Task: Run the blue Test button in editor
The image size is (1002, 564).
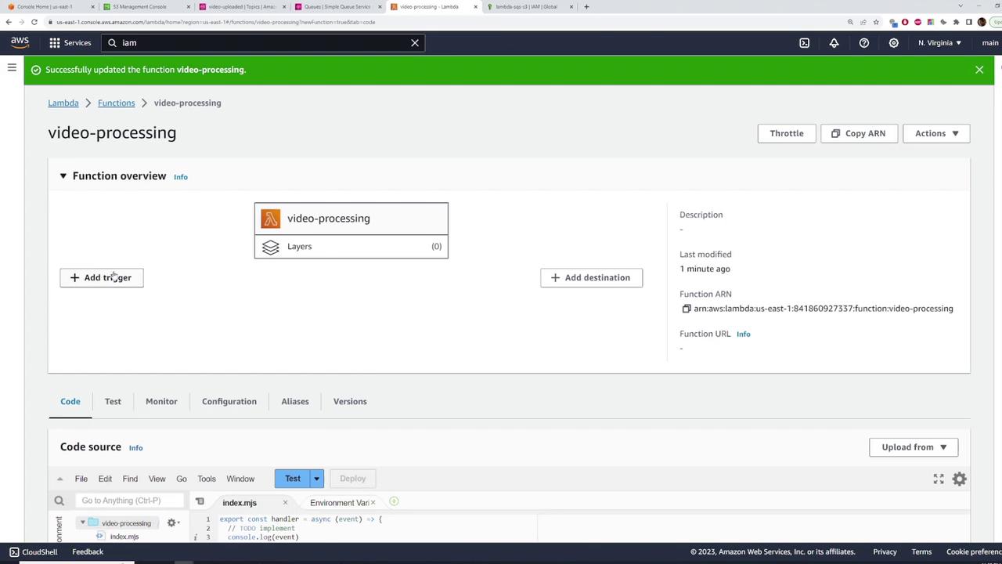Action: click(293, 479)
